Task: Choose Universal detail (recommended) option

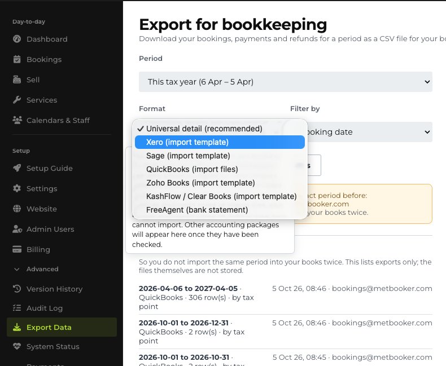Action: coord(220,129)
